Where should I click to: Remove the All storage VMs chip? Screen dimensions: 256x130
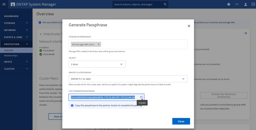tap(99, 44)
